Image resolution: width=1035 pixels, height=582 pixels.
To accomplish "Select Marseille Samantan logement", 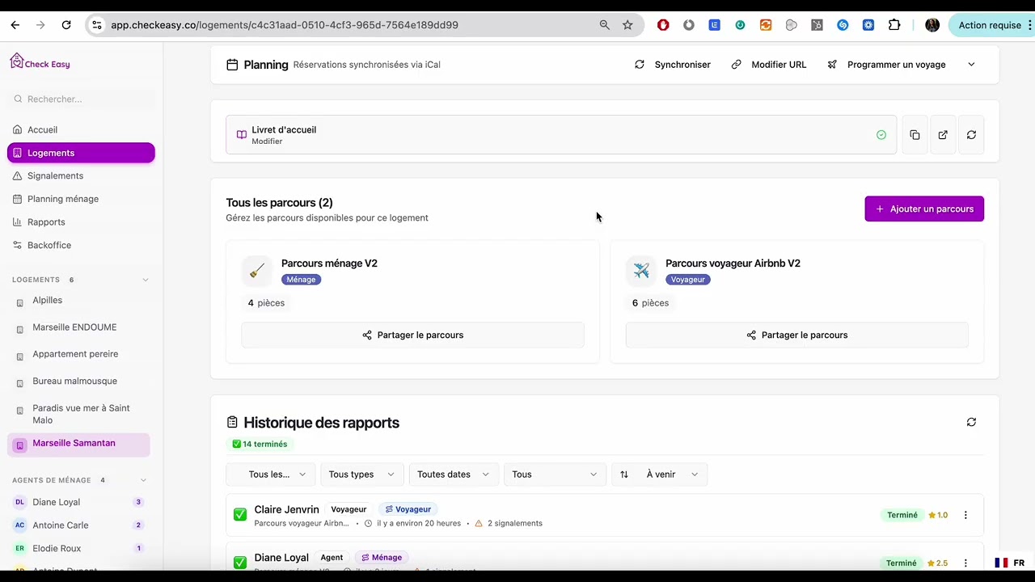I will click(x=79, y=444).
